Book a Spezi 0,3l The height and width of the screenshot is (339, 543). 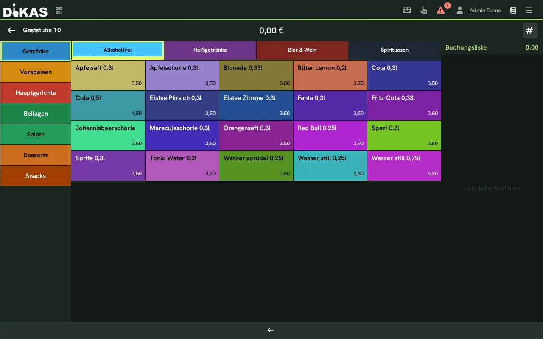point(404,136)
